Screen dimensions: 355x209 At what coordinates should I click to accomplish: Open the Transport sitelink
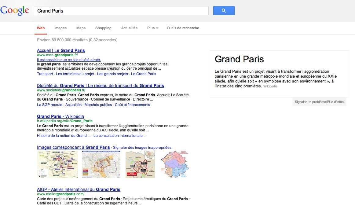[45, 74]
